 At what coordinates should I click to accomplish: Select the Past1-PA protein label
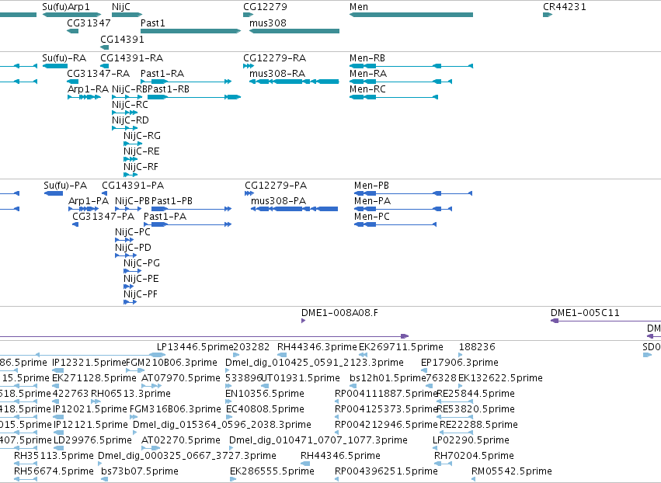pos(165,216)
